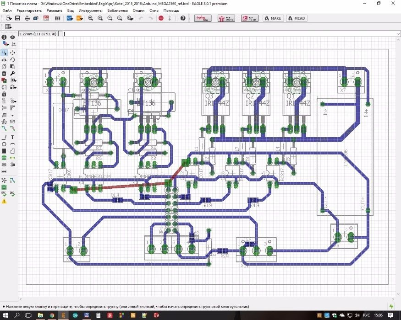Open the Рисовать menu
This screenshot has height=320, width=401.
tap(55, 11)
